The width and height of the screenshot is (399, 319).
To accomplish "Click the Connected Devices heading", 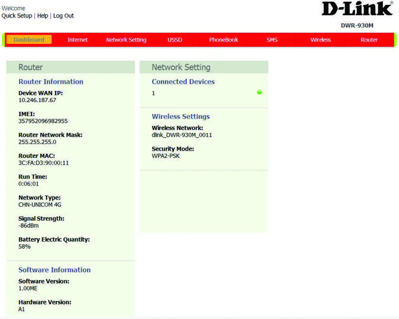I will click(183, 82).
